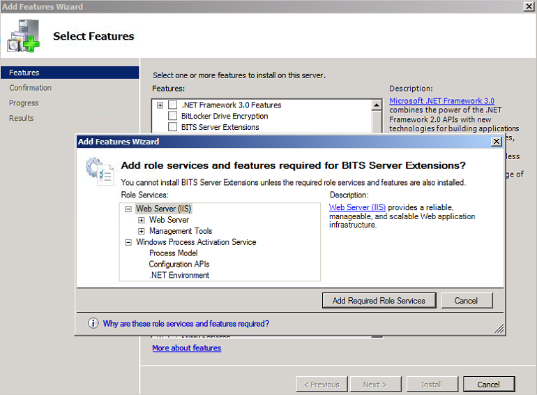
Task: Collapse the Windows Process Activation Service node
Action: click(x=128, y=242)
